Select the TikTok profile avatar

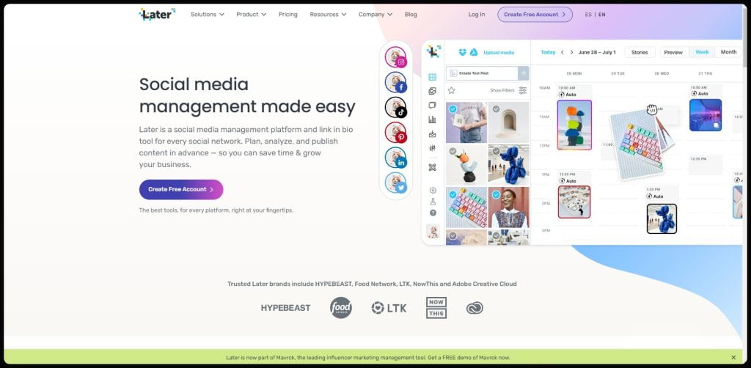coord(395,108)
